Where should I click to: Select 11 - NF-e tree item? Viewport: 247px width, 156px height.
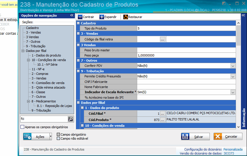click(38, 69)
